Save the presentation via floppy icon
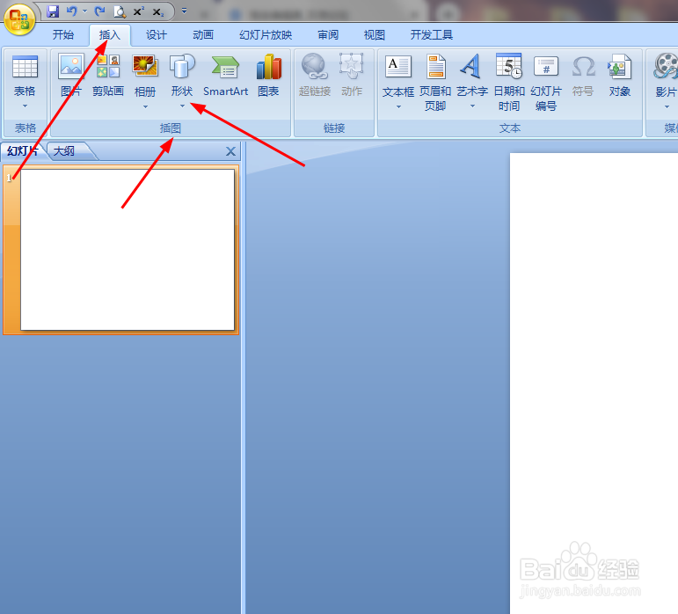 53,11
